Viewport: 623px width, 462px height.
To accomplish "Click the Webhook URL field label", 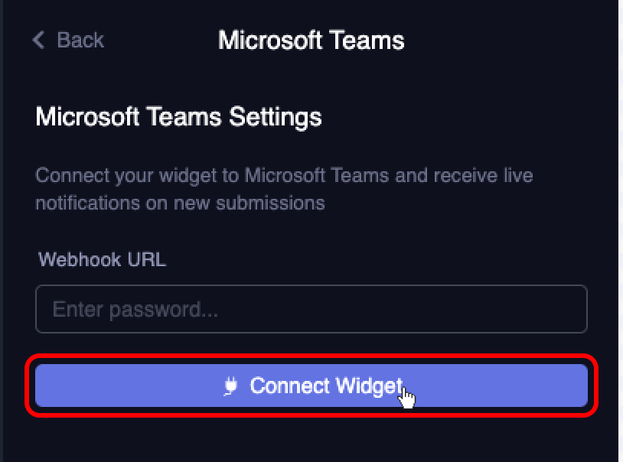I will pos(102,260).
